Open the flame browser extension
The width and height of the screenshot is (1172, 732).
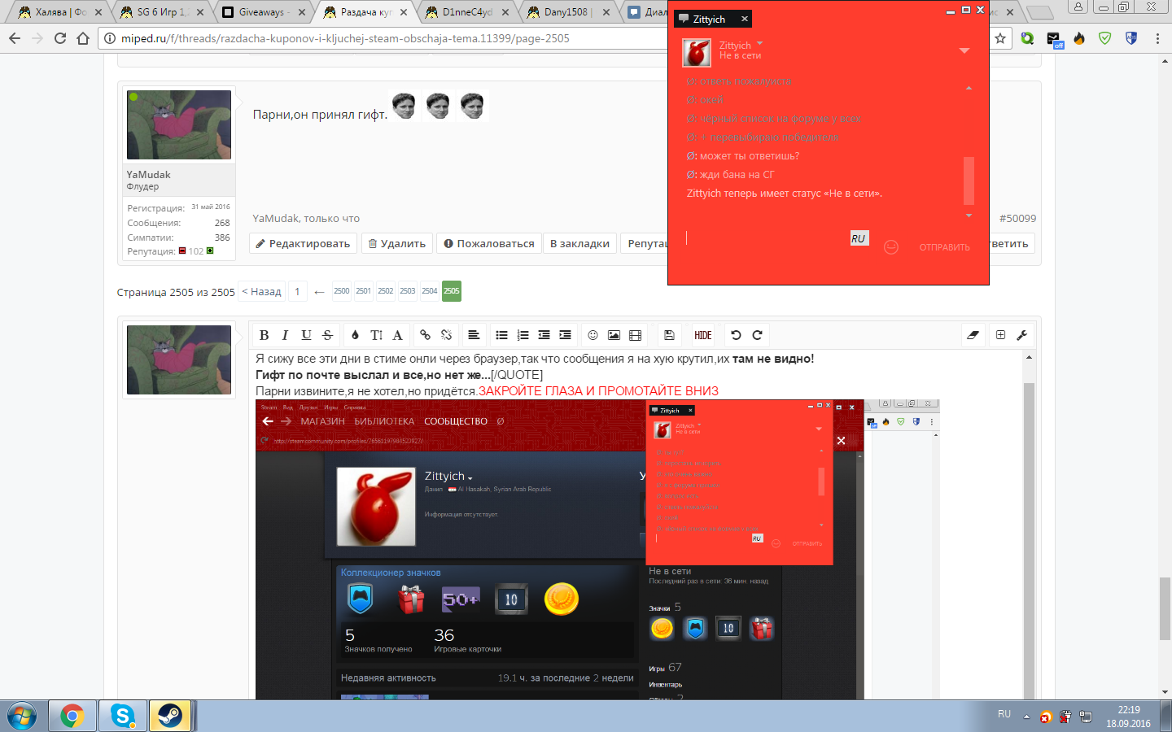[x=1079, y=38]
